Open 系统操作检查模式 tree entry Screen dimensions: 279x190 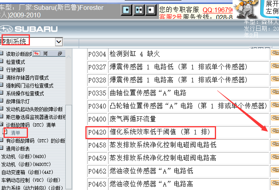pyautogui.click(x=25, y=93)
